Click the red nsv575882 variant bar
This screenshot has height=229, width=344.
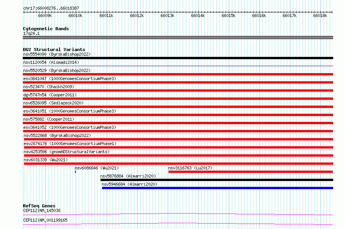tap(178, 123)
